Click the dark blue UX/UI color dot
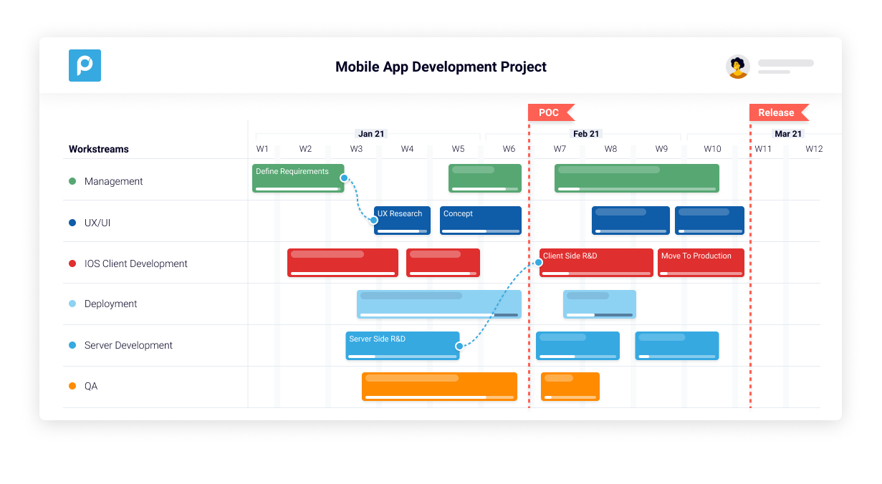The width and height of the screenshot is (882, 484). 72,223
